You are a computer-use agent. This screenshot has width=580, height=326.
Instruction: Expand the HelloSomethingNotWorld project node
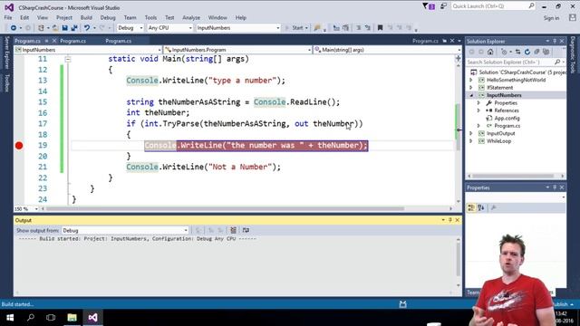point(471,80)
